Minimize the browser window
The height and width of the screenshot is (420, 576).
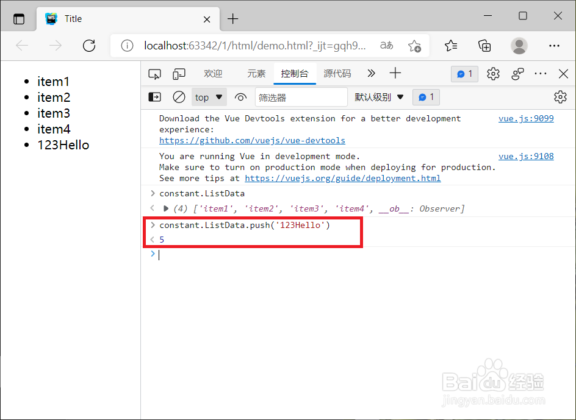pyautogui.click(x=488, y=16)
